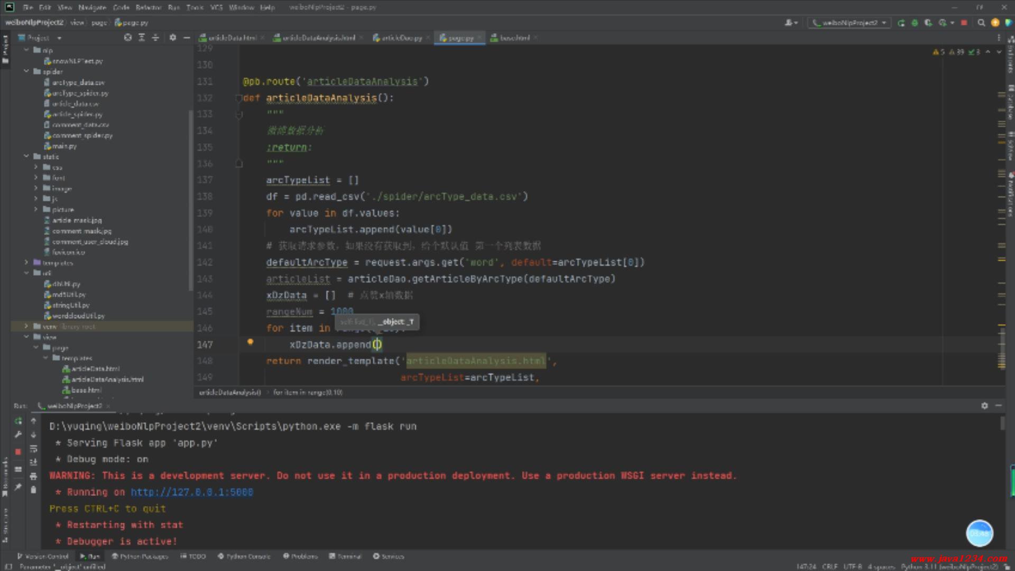Clear console output with the trash icon
Screen dimensions: 1015x571
33,490
